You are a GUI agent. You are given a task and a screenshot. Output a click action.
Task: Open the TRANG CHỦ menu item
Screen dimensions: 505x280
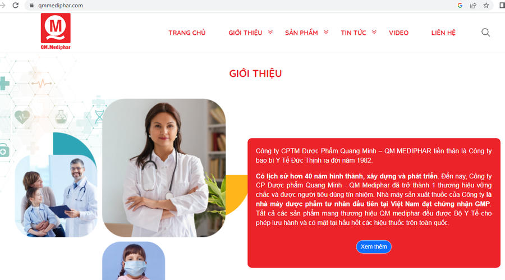(x=187, y=33)
